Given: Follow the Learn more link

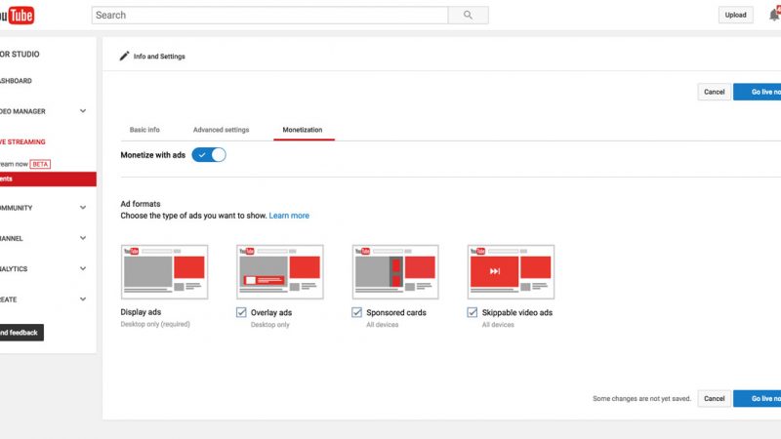Looking at the screenshot, I should 289,216.
